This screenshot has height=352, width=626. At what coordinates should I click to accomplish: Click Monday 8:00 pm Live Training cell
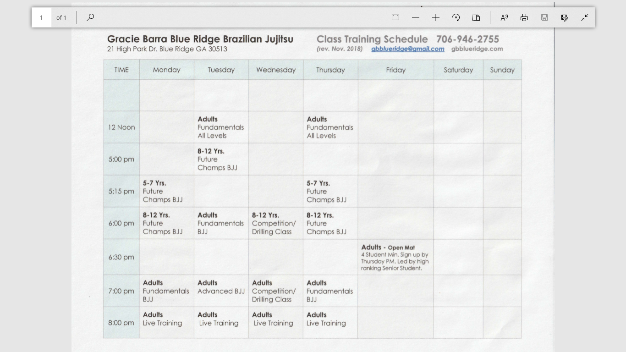[167, 323]
